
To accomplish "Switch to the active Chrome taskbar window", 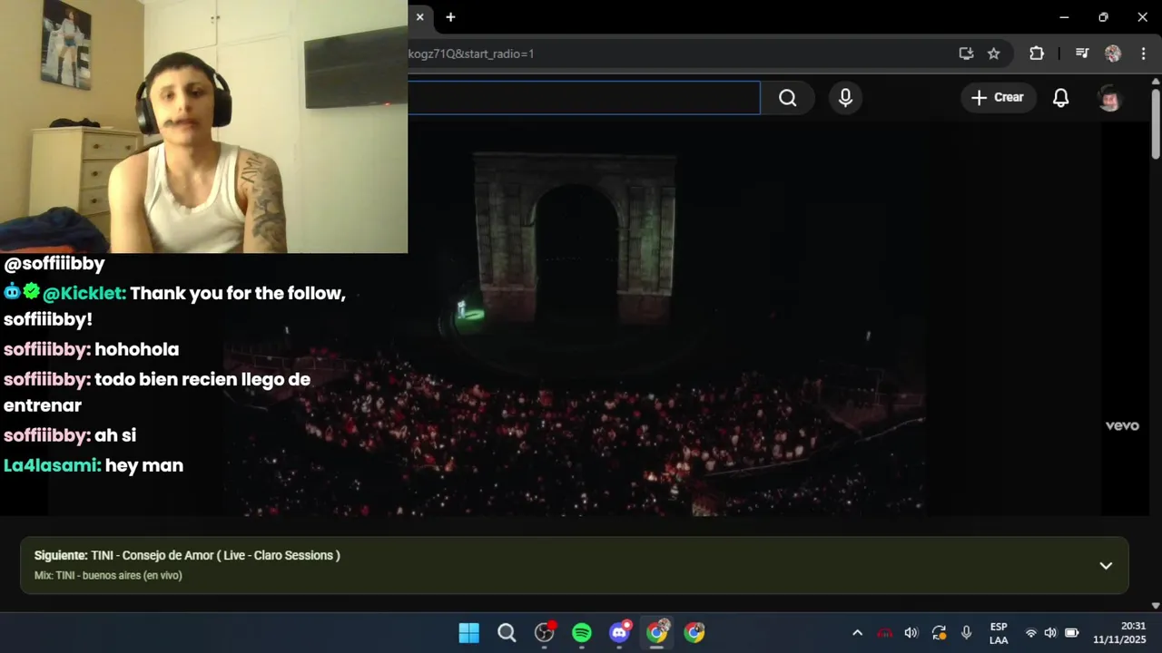I will (657, 633).
